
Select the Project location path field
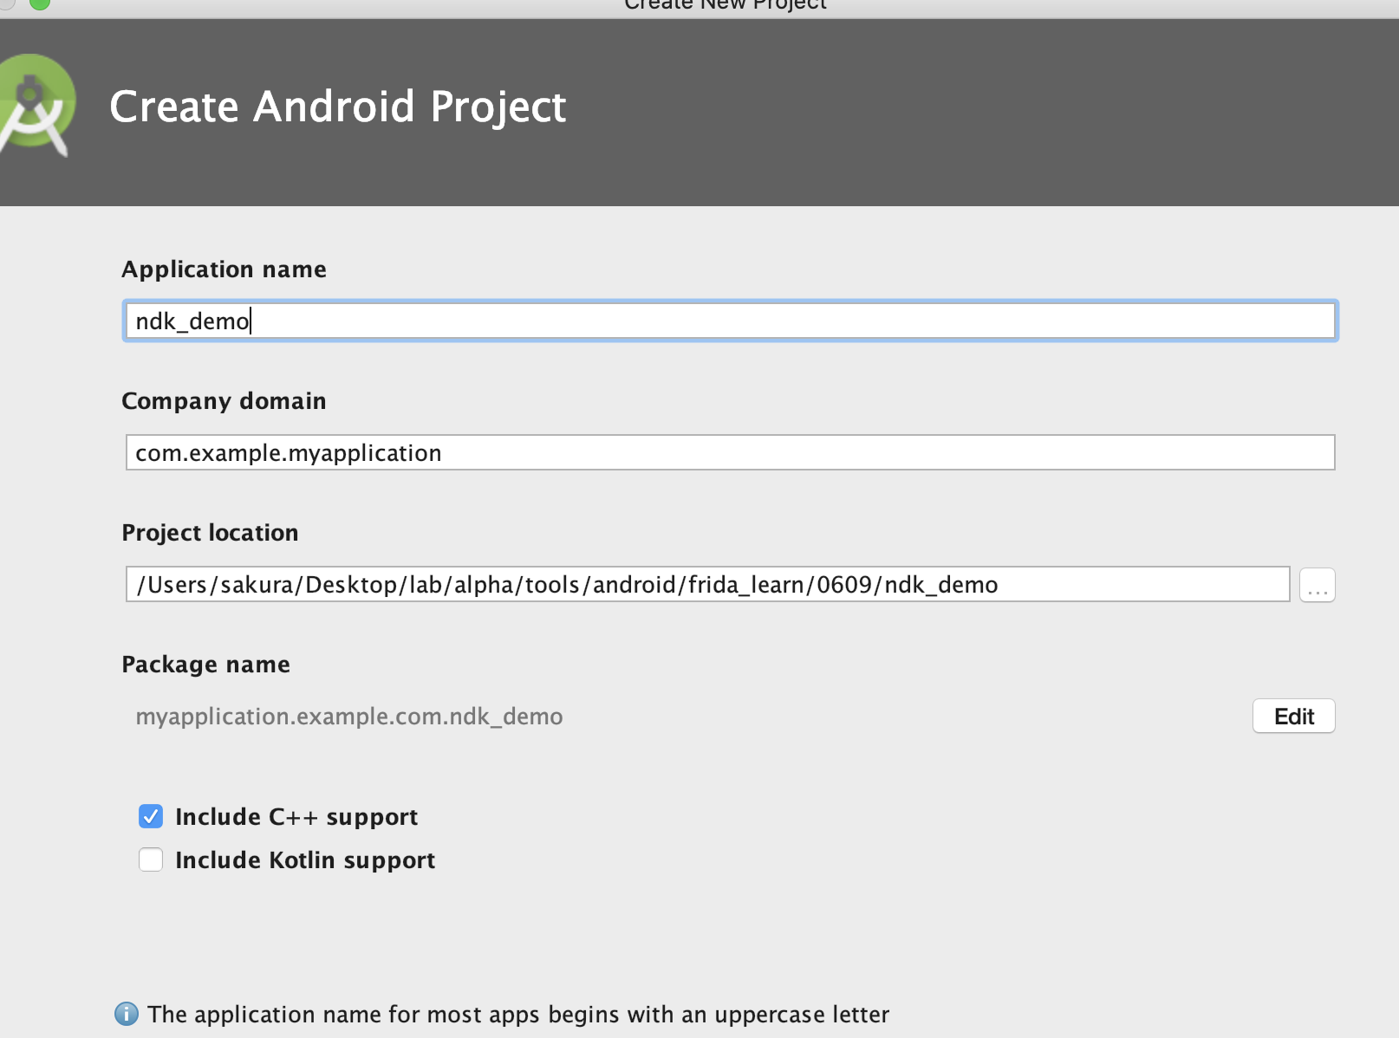click(707, 584)
